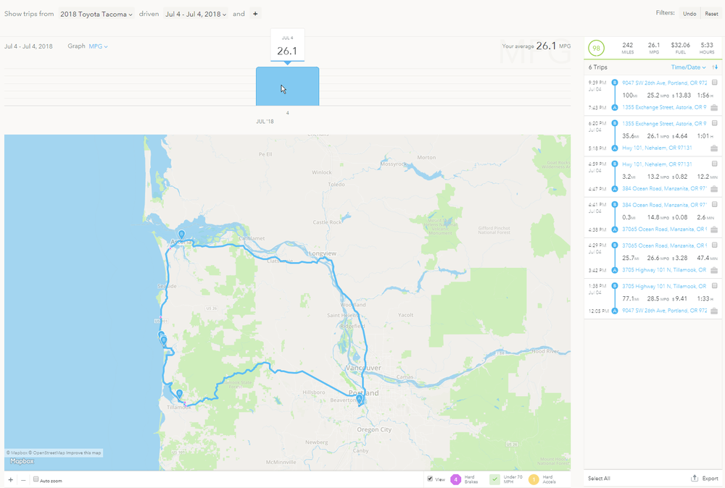Click the Hard Brakes purple indicator
The height and width of the screenshot is (488, 725).
click(x=455, y=479)
